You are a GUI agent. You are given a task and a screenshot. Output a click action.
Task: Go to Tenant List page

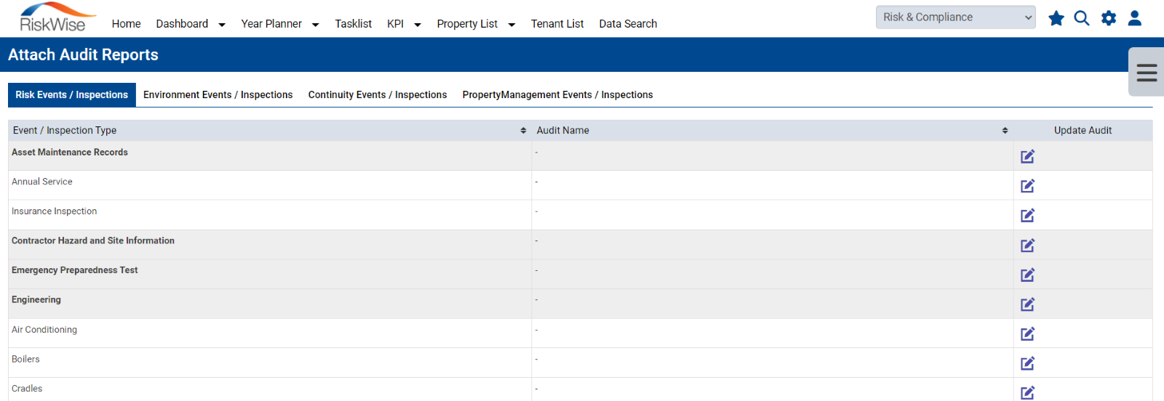coord(557,24)
